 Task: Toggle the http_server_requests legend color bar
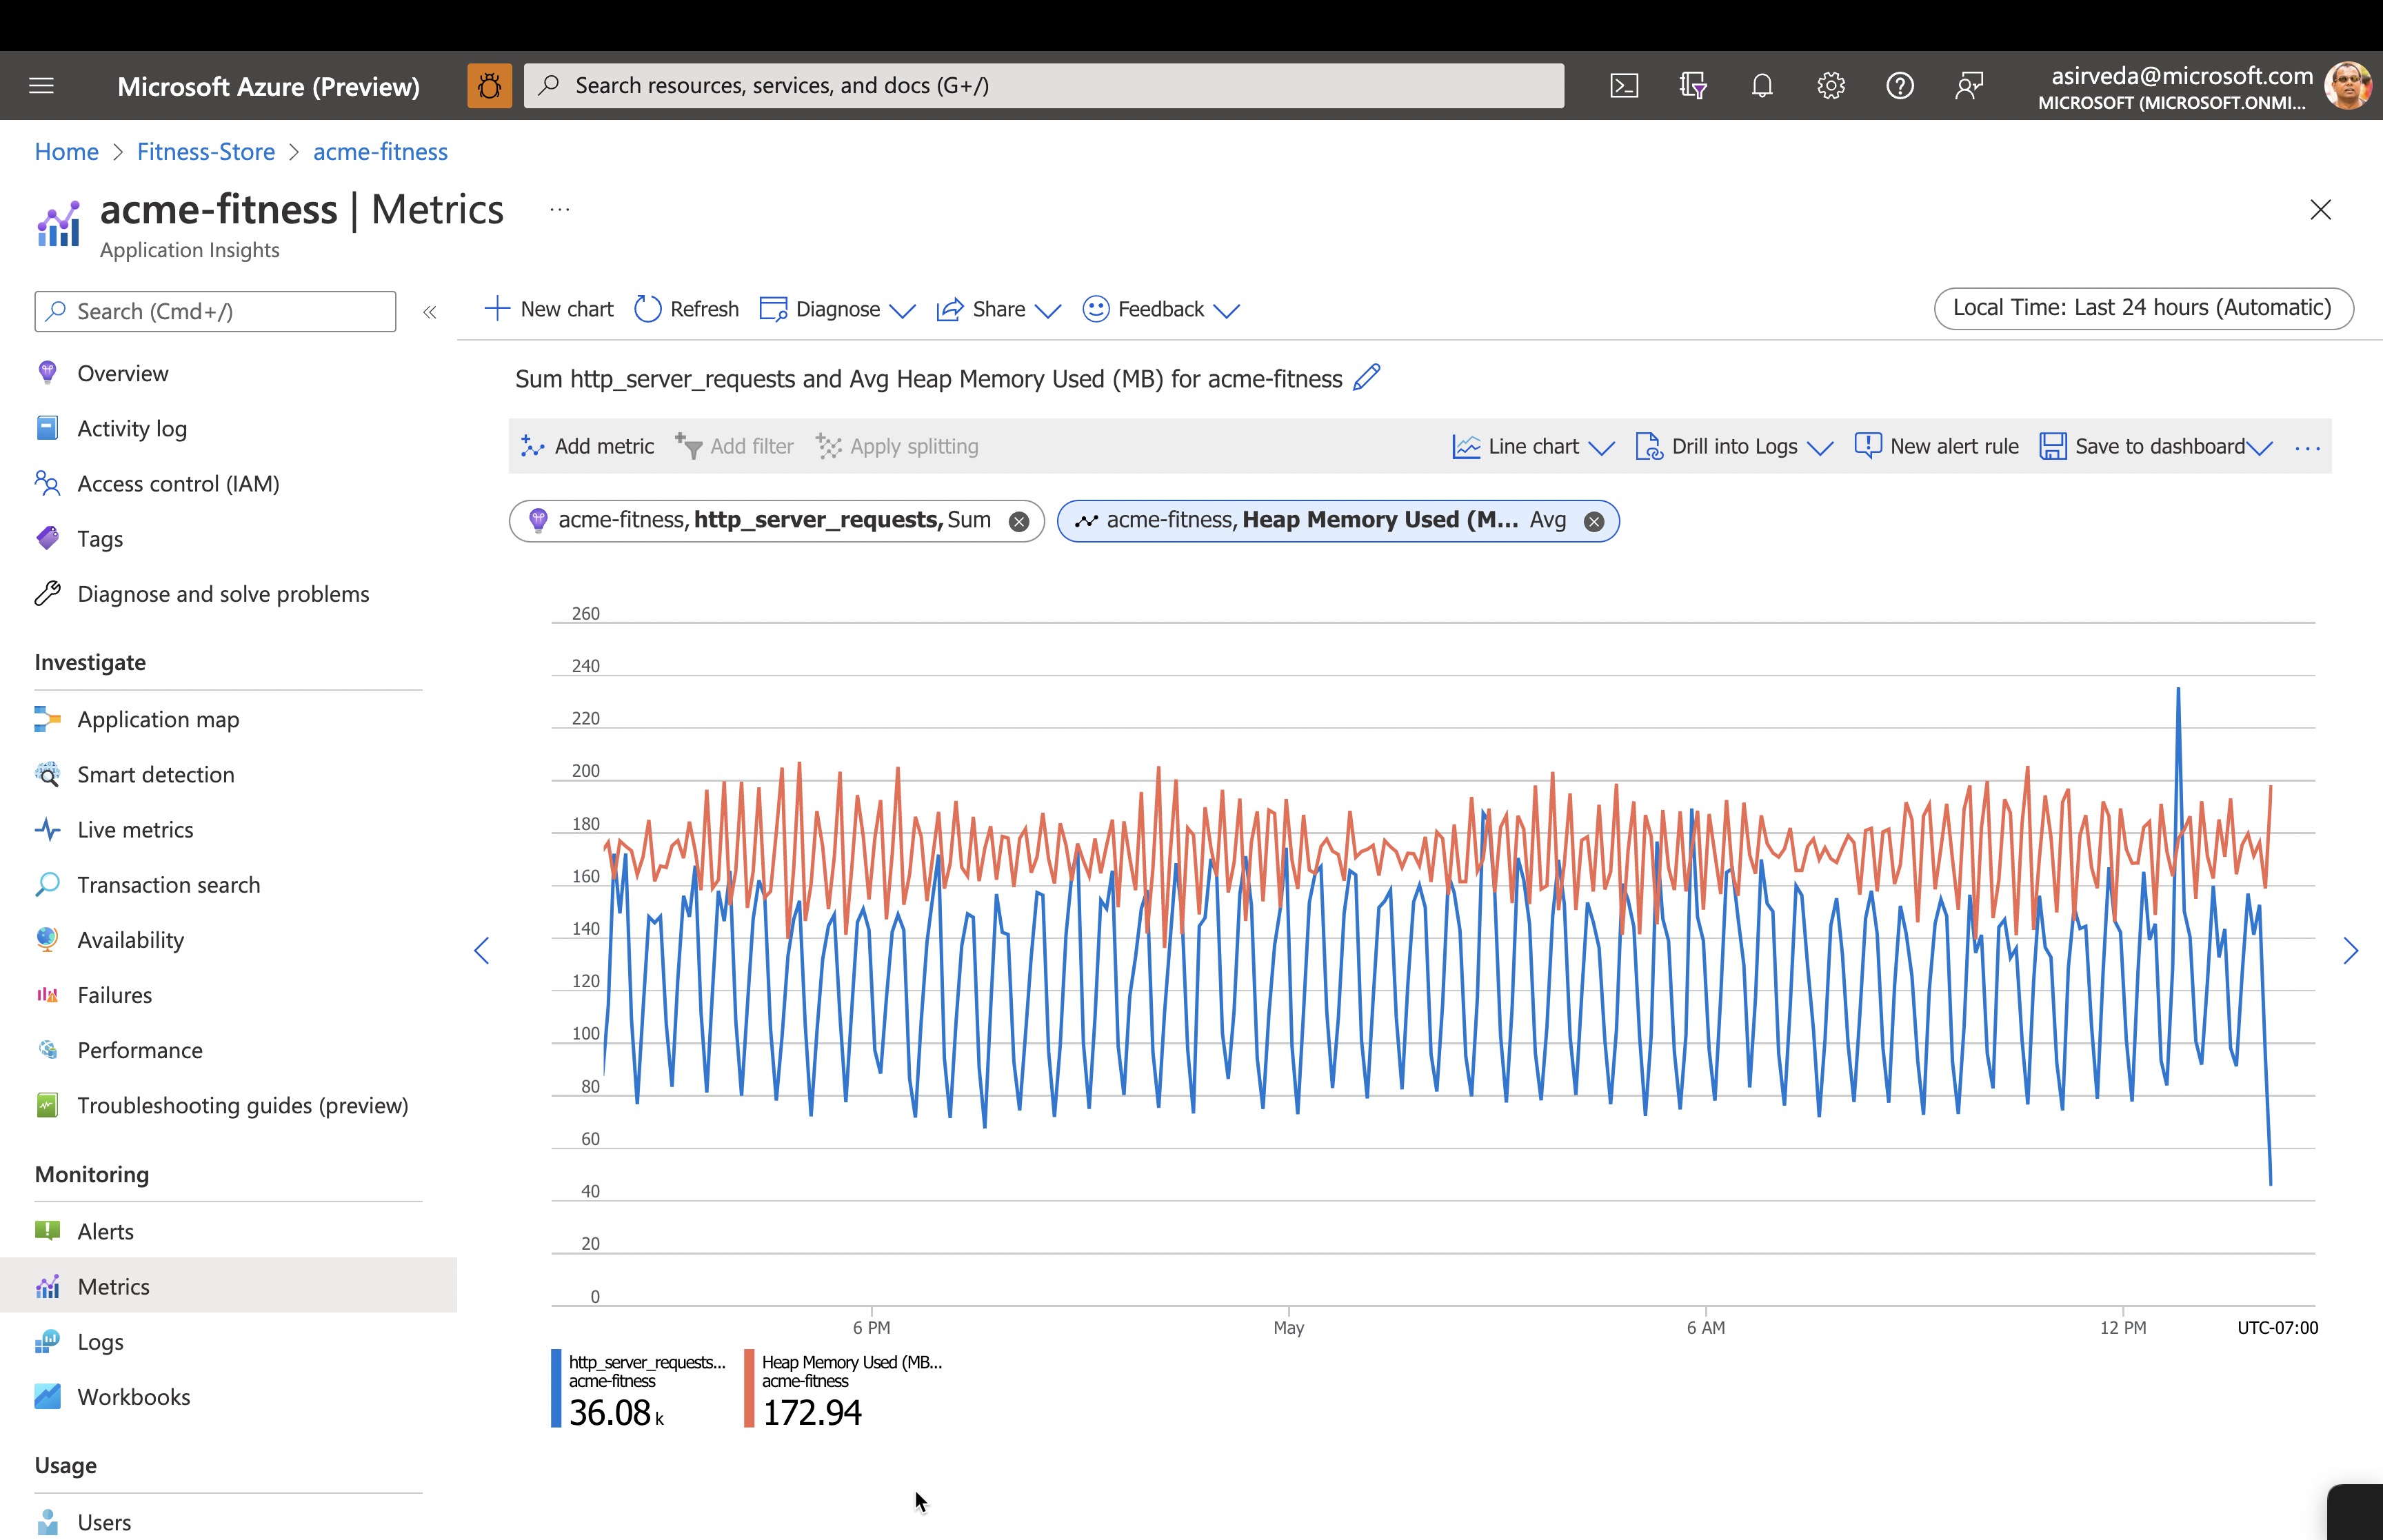click(556, 1388)
